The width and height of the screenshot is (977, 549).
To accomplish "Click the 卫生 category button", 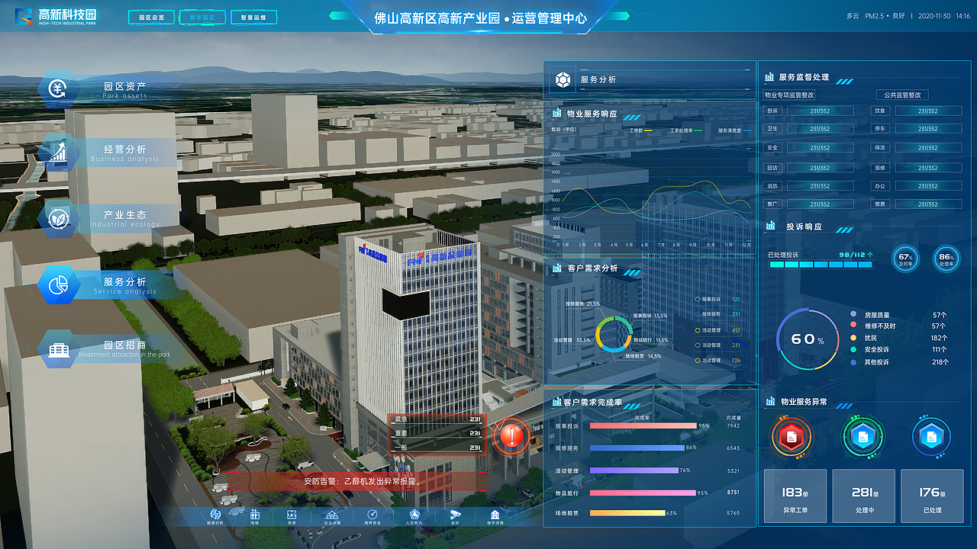I will pos(772,129).
